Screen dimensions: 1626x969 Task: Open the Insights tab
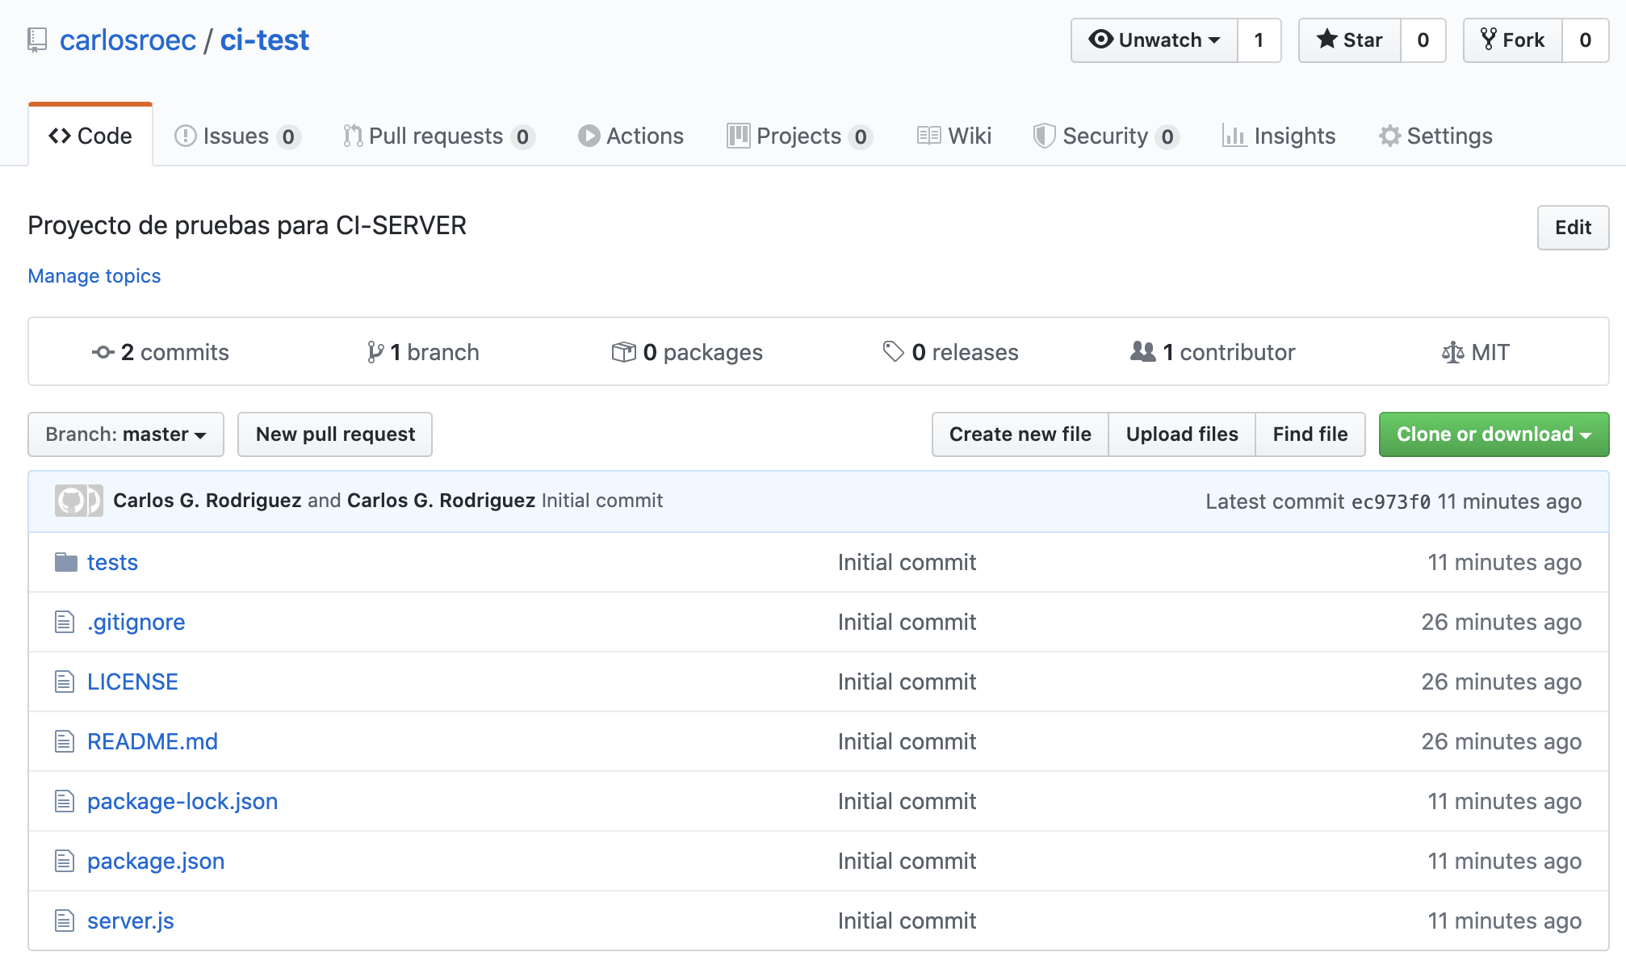point(1280,136)
